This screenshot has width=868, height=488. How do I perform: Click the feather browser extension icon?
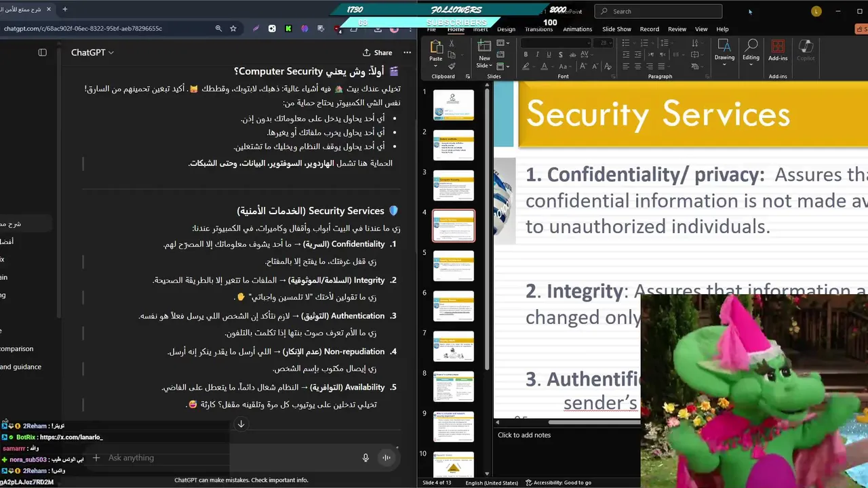(256, 28)
